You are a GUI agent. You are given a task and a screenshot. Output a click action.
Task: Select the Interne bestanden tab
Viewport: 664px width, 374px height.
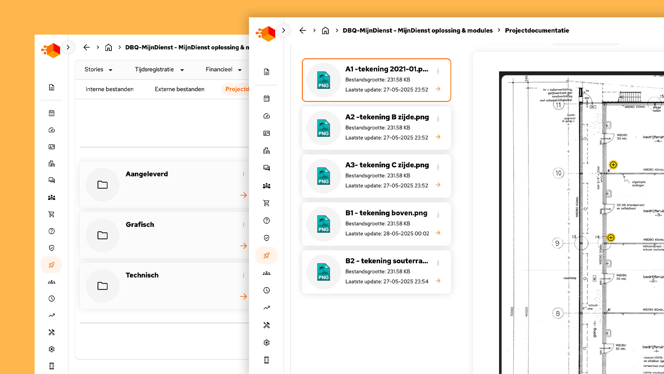click(110, 89)
